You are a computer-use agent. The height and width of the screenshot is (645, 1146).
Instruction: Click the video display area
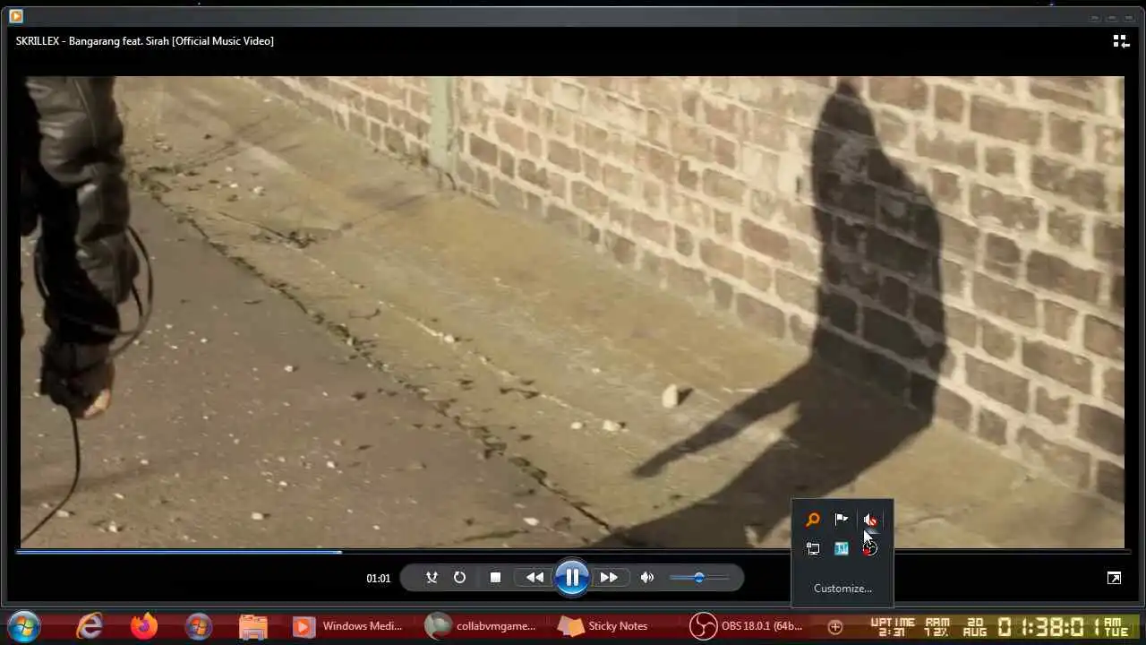click(572, 312)
